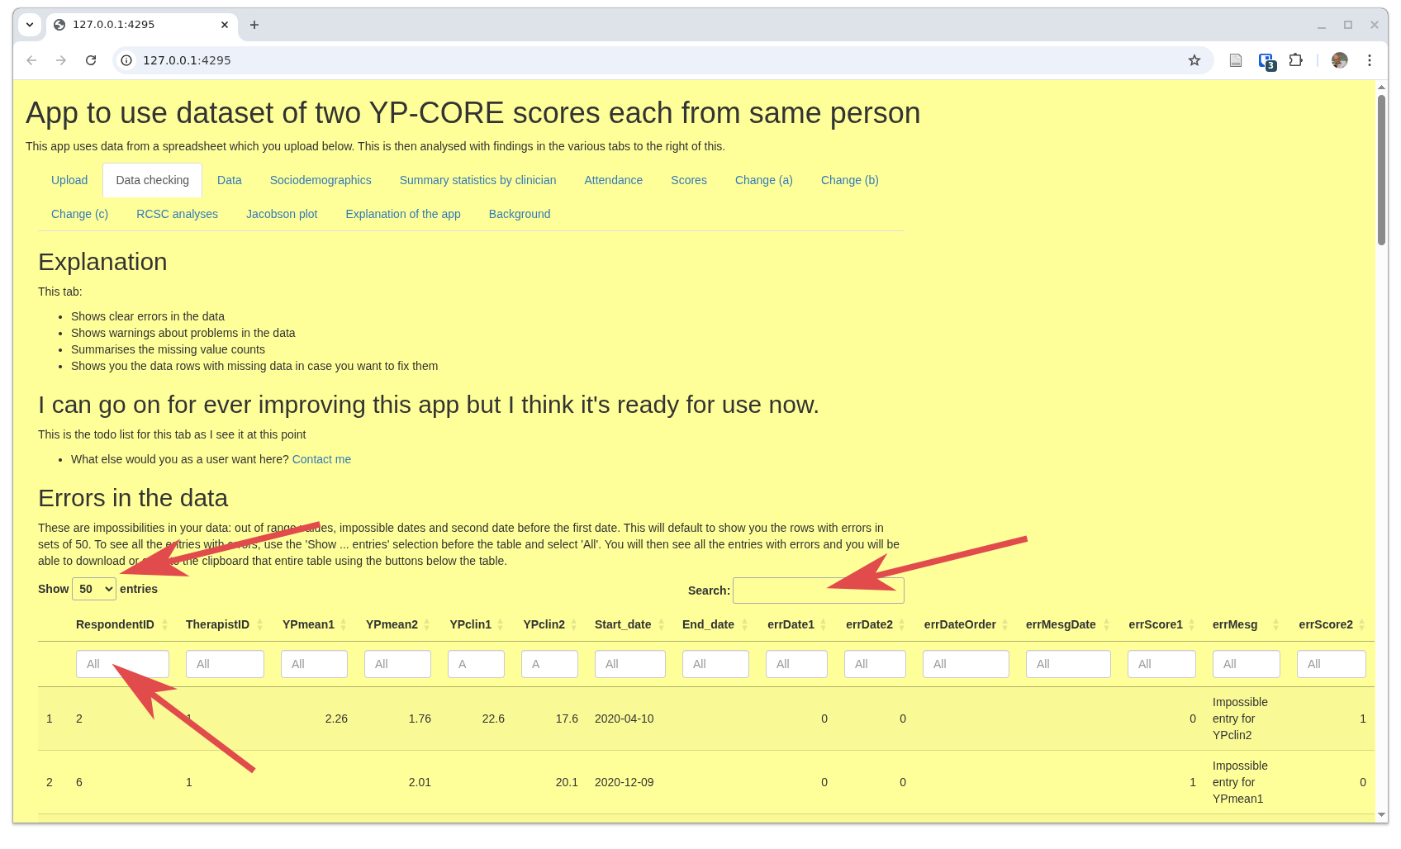Expand the tab search chevron button
The height and width of the screenshot is (849, 1401).
tap(30, 25)
